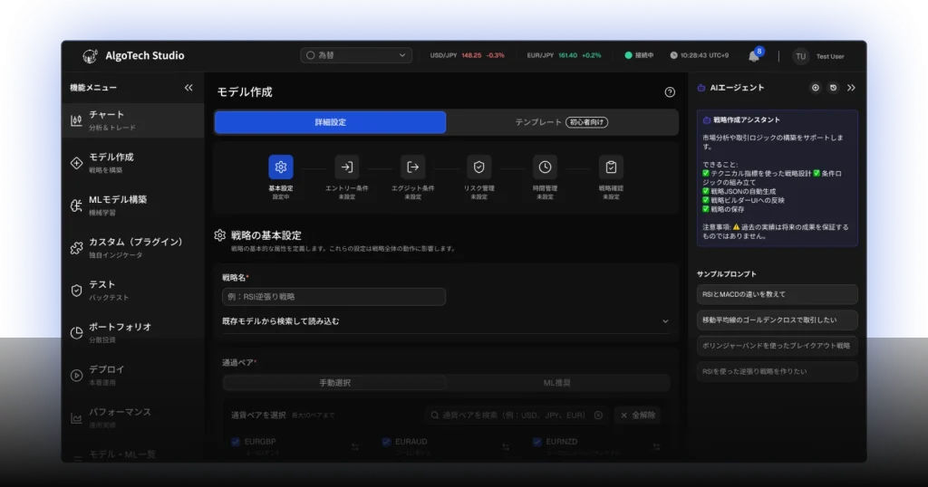Click the 初心者向け badge
The width and height of the screenshot is (928, 487).
tap(587, 122)
